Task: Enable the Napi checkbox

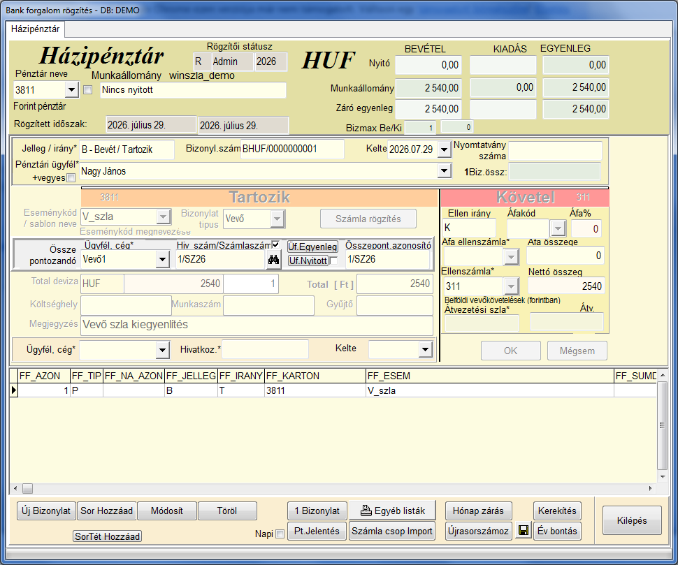Action: pyautogui.click(x=280, y=534)
